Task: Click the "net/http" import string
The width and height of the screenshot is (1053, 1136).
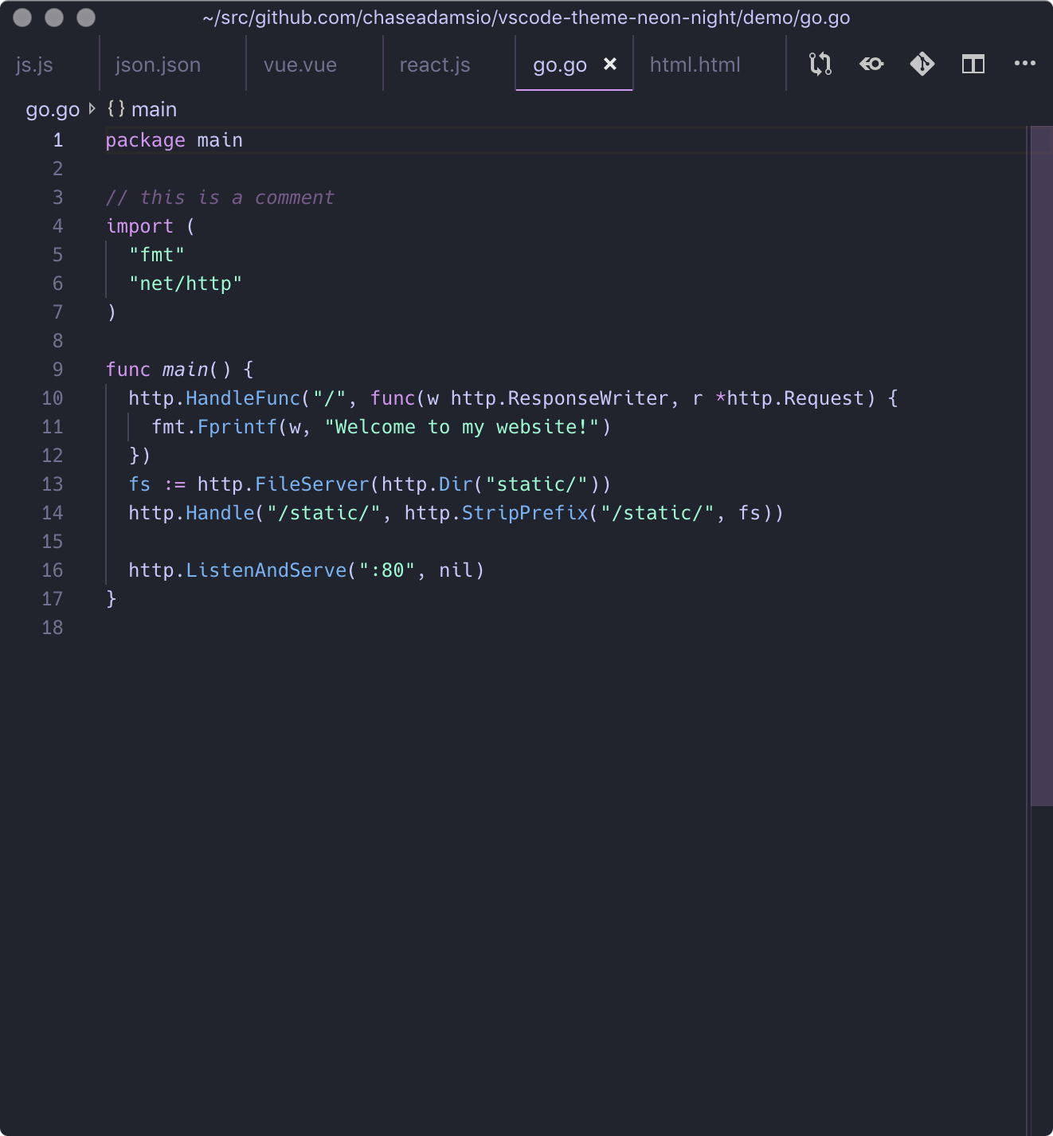Action: (x=186, y=284)
